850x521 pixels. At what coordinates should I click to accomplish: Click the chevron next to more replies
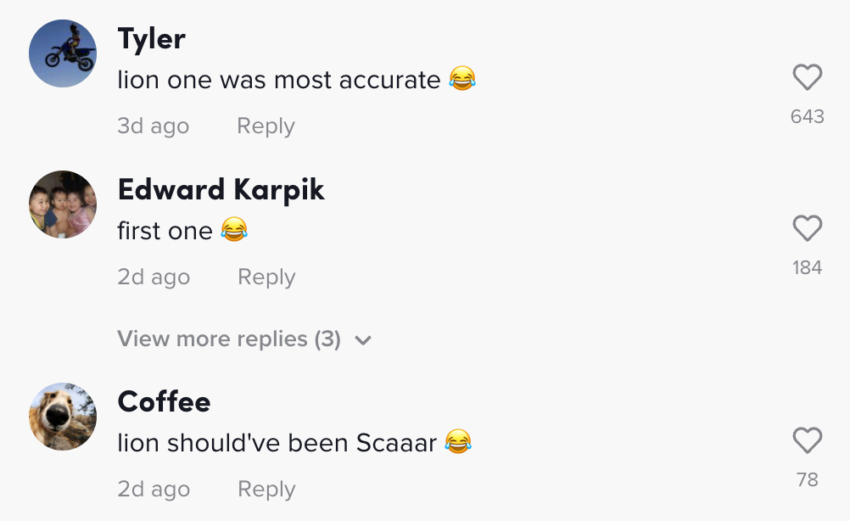tap(363, 340)
